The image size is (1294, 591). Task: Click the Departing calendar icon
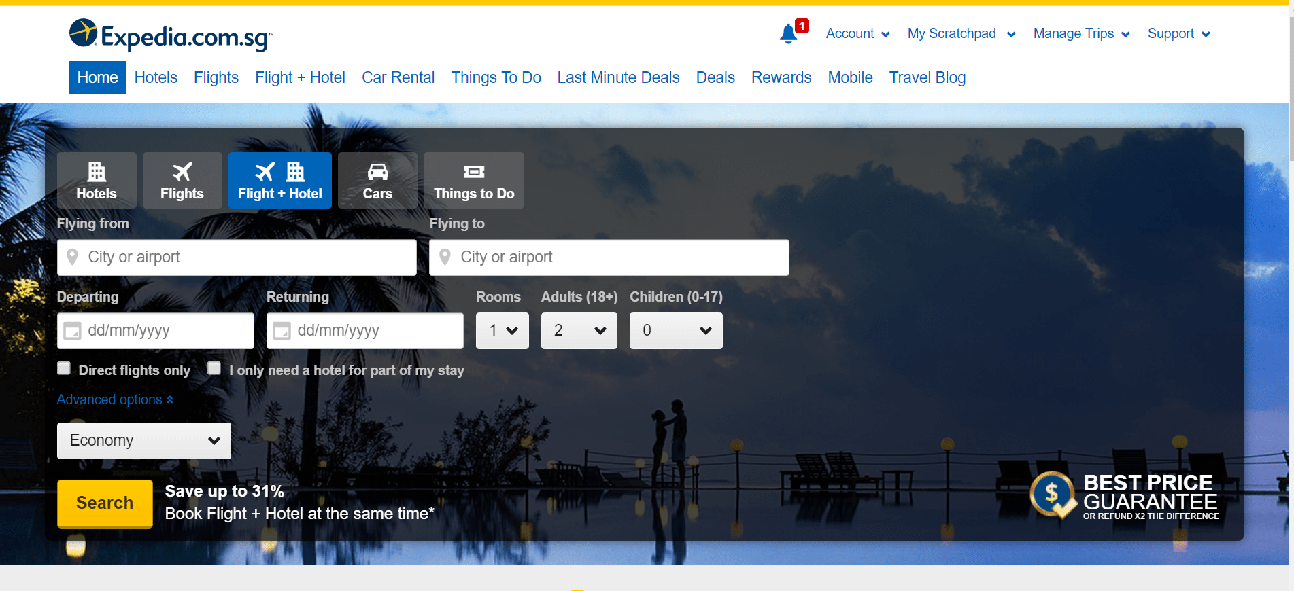(72, 331)
